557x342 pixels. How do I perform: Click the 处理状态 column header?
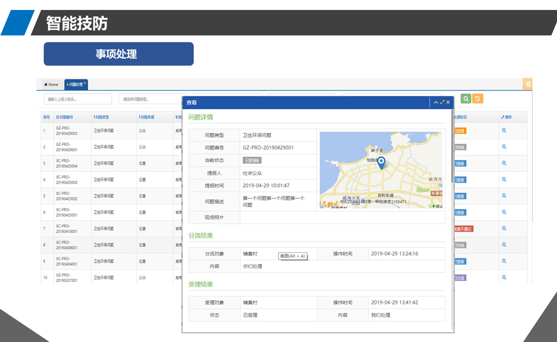(461, 117)
